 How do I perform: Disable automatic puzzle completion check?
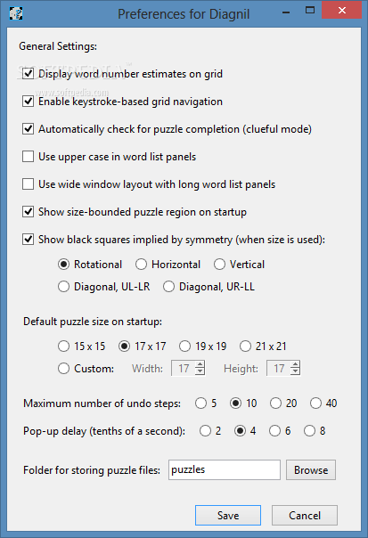(29, 129)
